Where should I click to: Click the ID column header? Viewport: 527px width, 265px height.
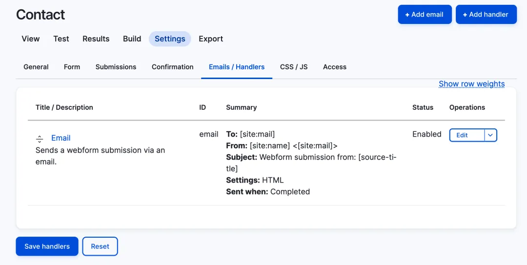tap(203, 108)
